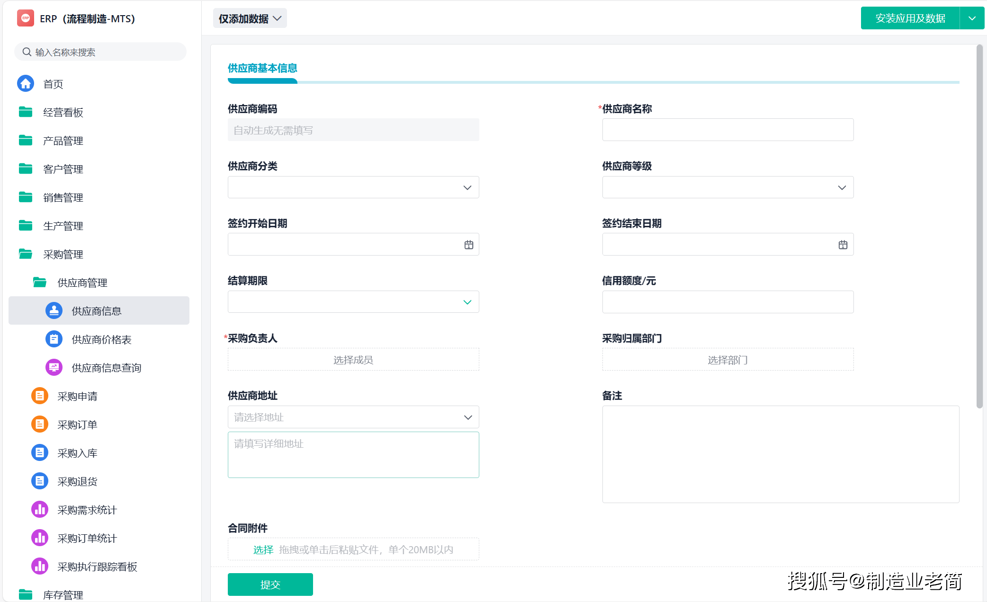Click the 产品管理 folder icon
The width and height of the screenshot is (987, 602).
[26, 141]
